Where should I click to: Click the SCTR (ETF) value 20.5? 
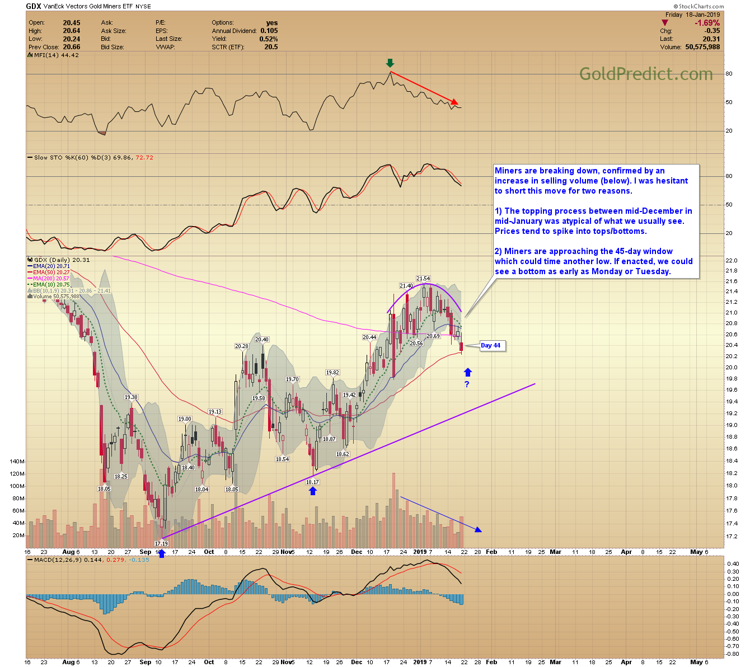271,47
